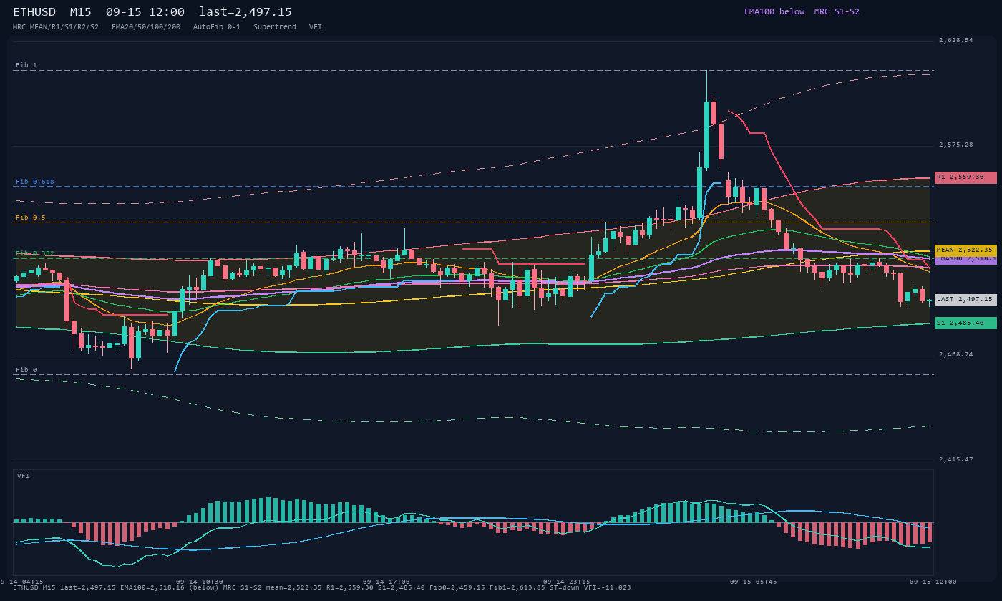
Task: Click the Fib 0.618 level label
Action: (35, 182)
